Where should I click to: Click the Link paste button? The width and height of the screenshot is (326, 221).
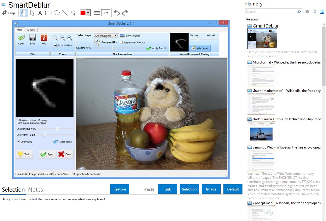pyautogui.click(x=168, y=189)
